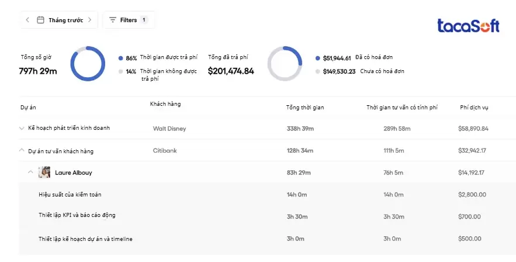The width and height of the screenshot is (516, 262).
Task: Sort by Phí dịch vụ column header
Action: tap(474, 108)
